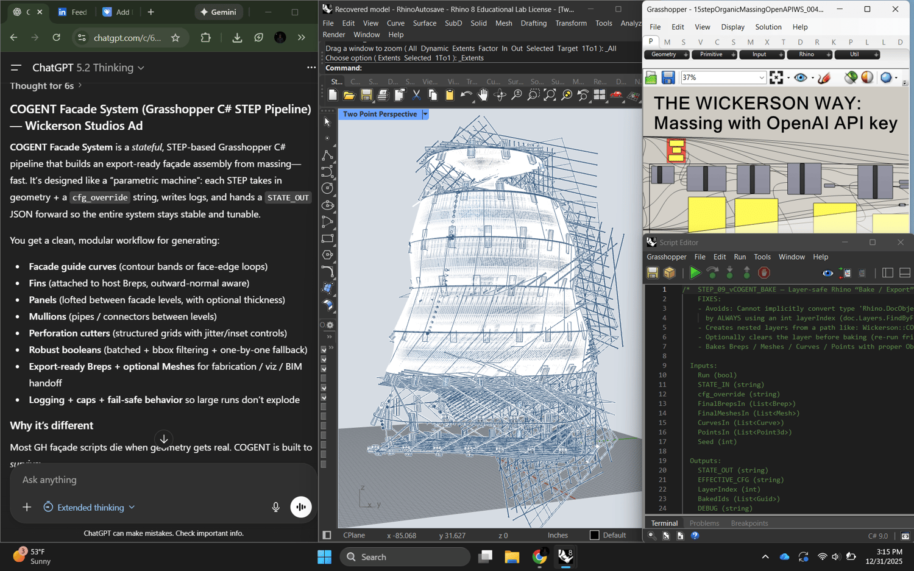This screenshot has width=914, height=571.
Task: Open the 37% zoom dropdown in Grasshopper
Action: tap(761, 77)
